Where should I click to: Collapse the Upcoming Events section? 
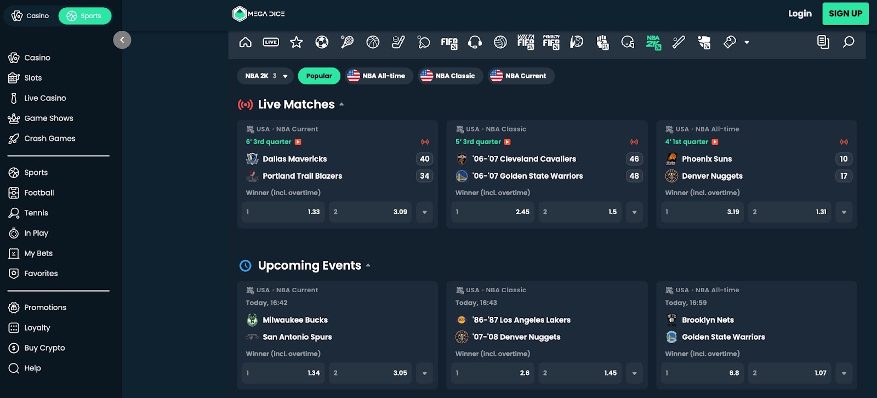(368, 265)
